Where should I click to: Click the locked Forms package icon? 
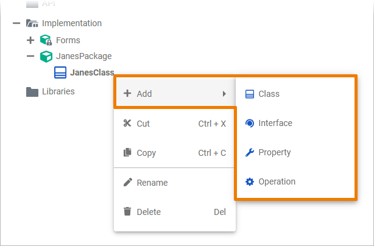coord(46,40)
